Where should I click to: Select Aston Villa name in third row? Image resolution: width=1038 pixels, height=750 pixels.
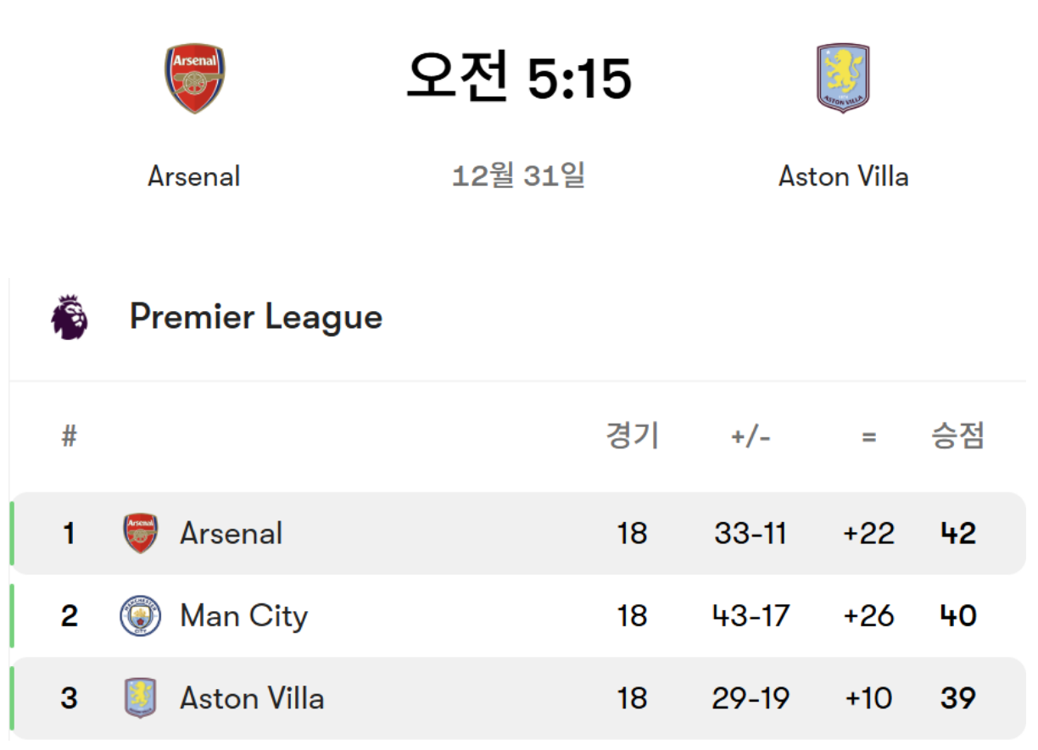251,698
